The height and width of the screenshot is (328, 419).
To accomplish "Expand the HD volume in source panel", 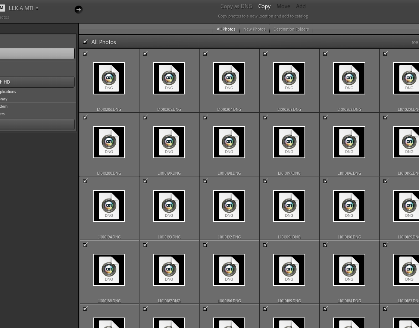I will 37,82.
